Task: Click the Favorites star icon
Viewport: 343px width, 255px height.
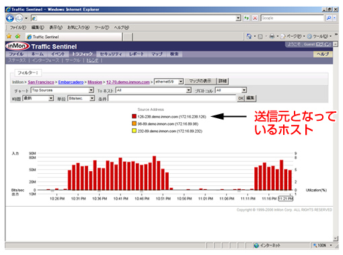Action: tap(9, 36)
